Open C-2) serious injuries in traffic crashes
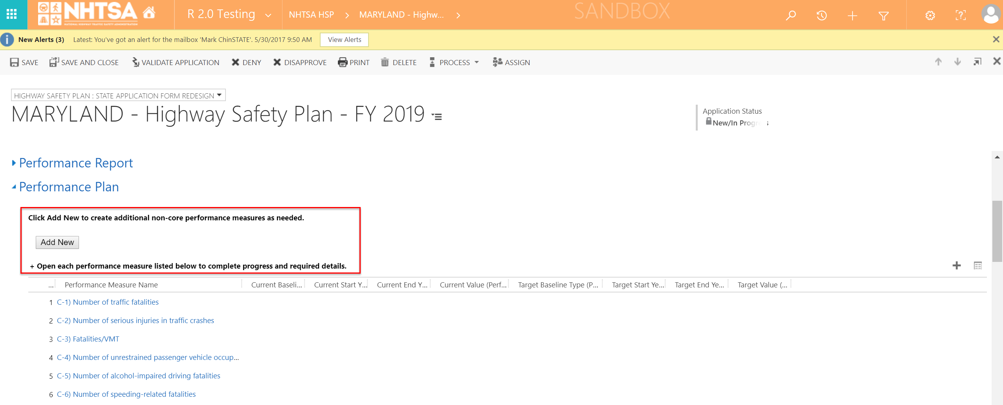The width and height of the screenshot is (1003, 405). coord(136,320)
